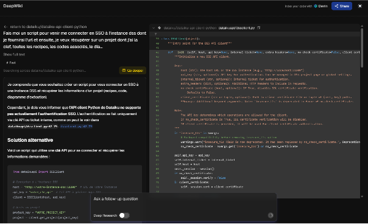Click the Solution alternative heading
368x224 pixels.
click(30, 140)
